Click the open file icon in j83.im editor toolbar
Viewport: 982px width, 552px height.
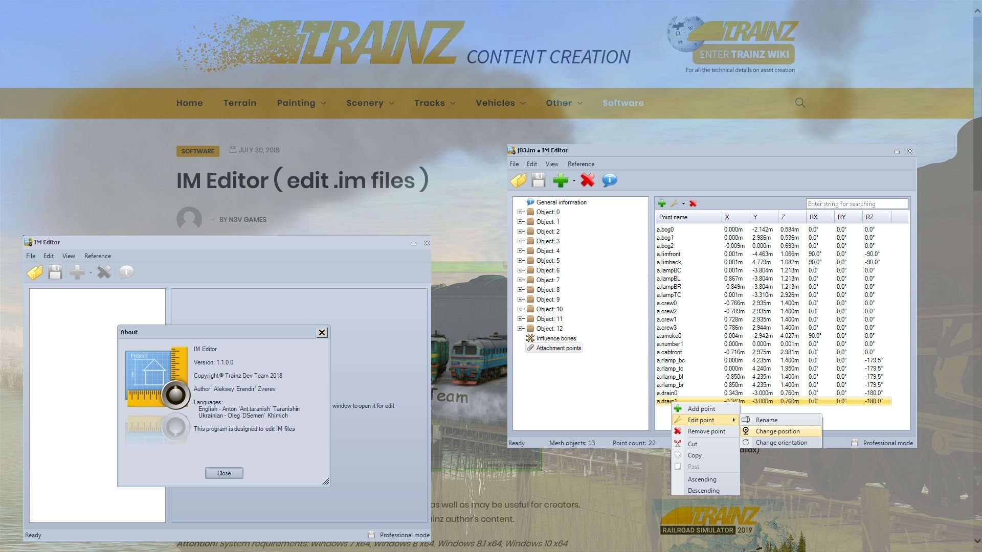tap(518, 180)
